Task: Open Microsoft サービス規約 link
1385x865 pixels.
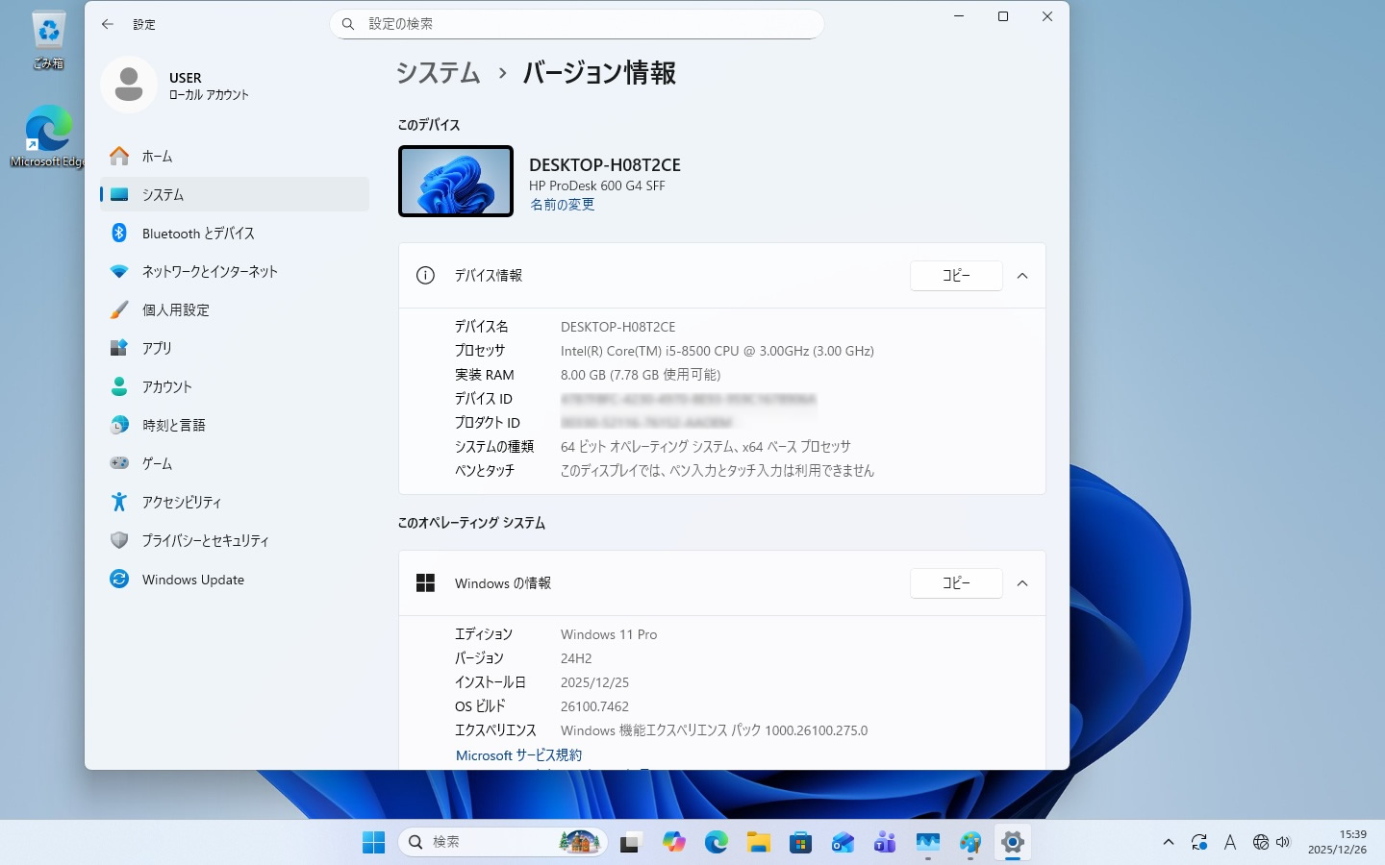Action: point(518,755)
